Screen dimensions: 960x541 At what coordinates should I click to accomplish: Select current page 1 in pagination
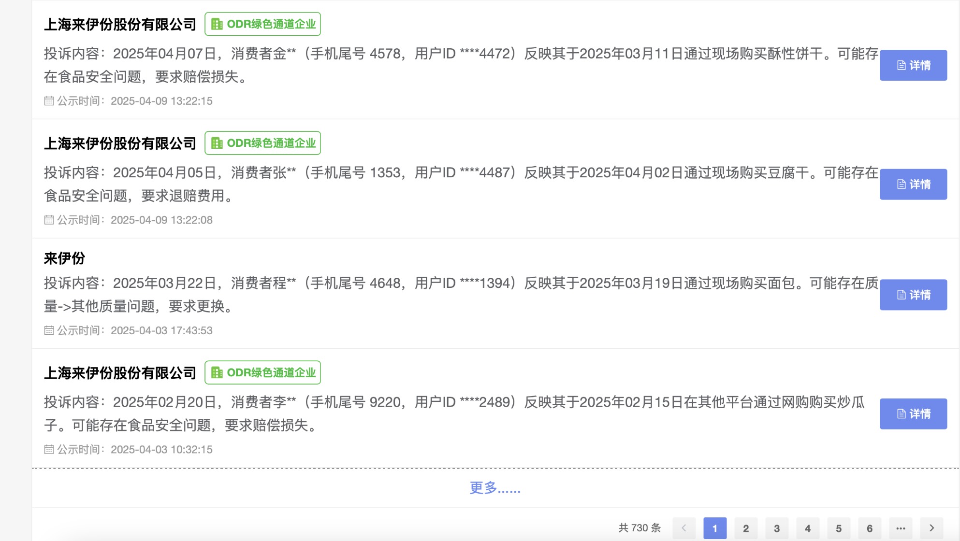(715, 528)
